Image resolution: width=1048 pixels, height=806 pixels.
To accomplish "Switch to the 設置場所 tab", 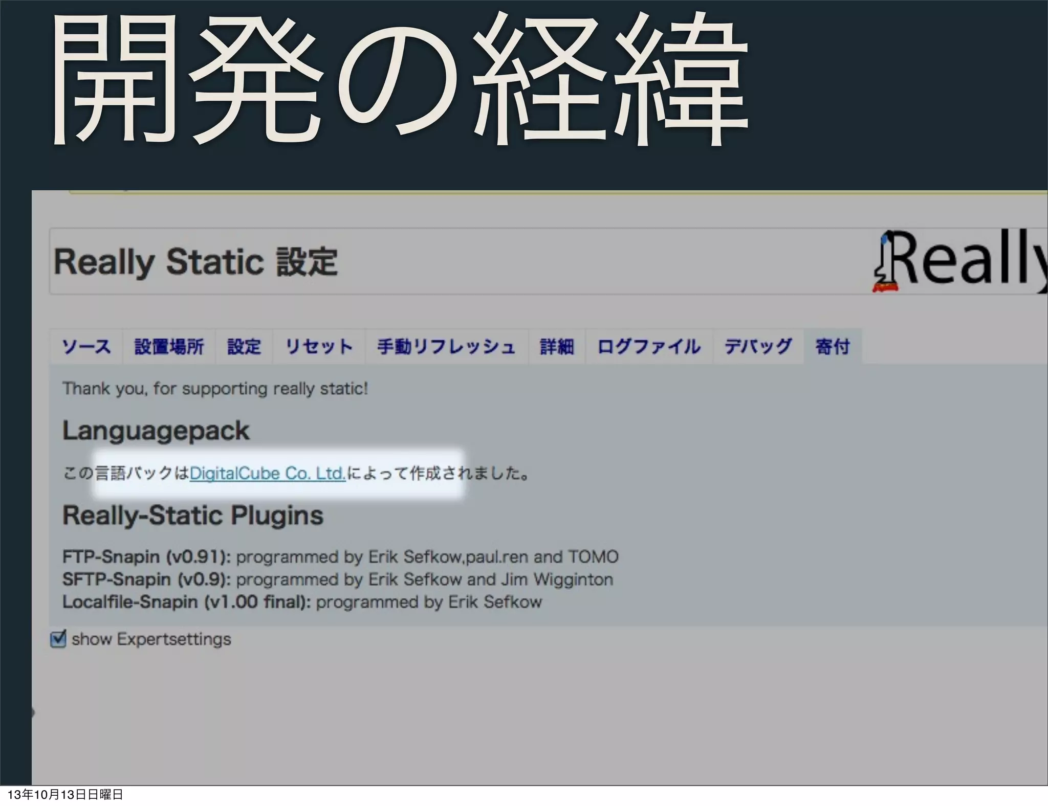I will coord(169,347).
